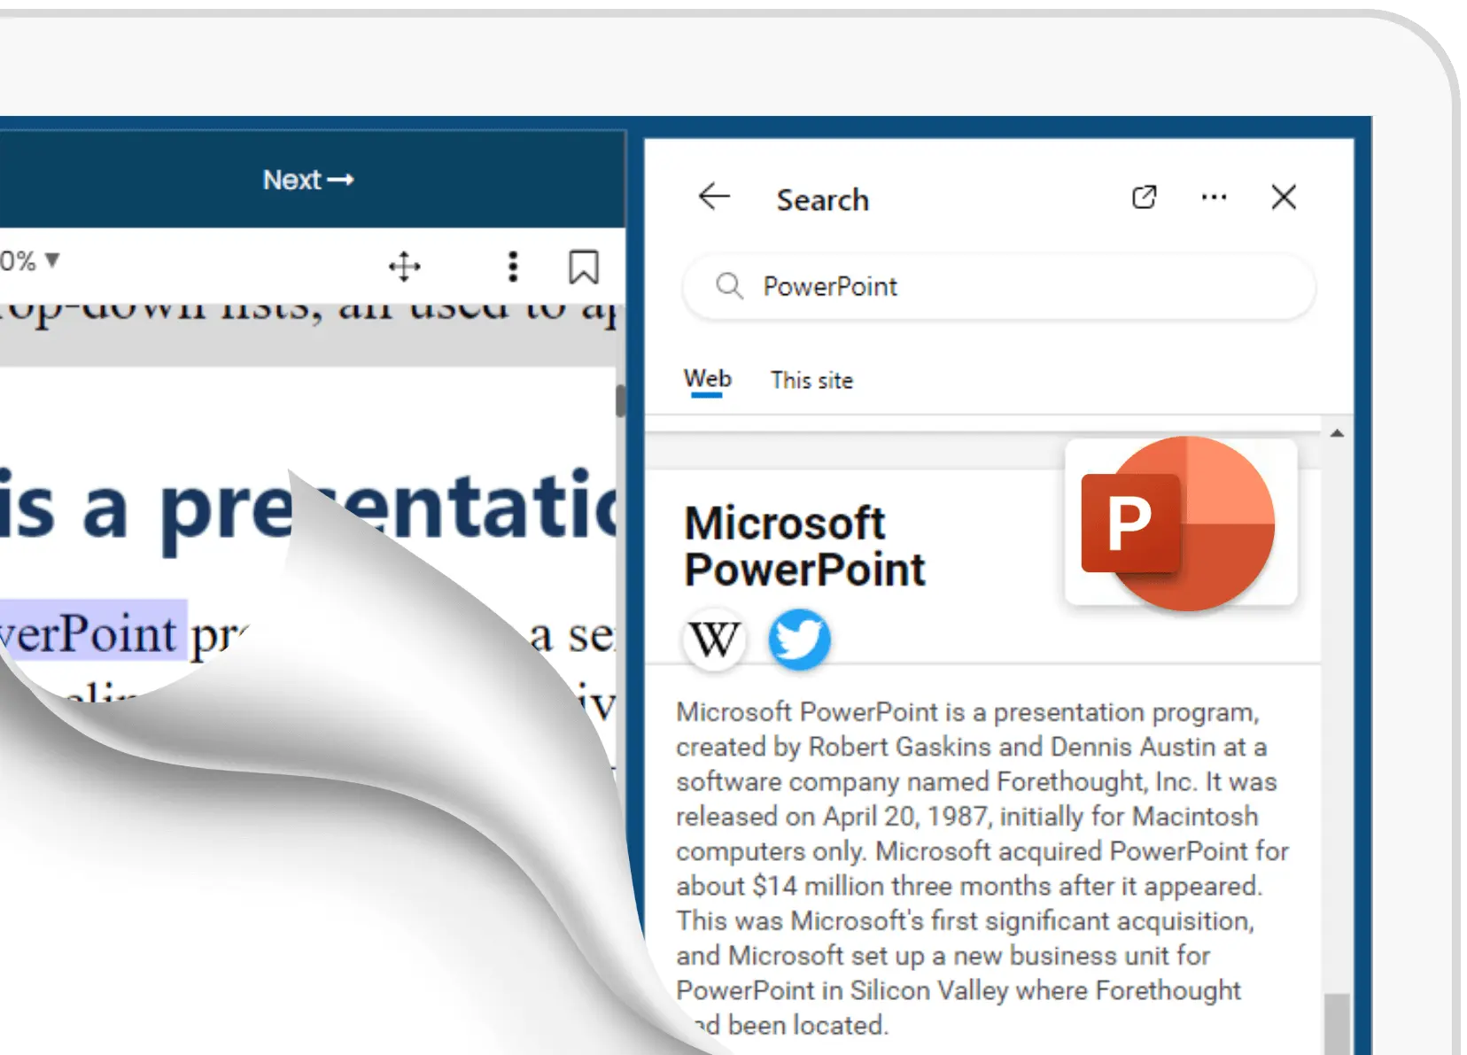The image size is (1467, 1055).
Task: Close the Search side panel
Action: [x=1284, y=197]
